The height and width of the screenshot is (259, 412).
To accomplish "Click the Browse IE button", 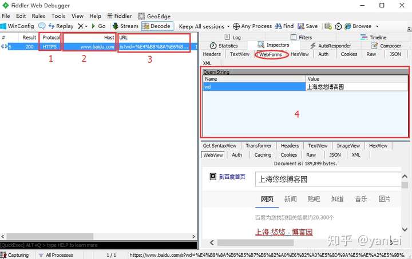I will tap(358, 26).
